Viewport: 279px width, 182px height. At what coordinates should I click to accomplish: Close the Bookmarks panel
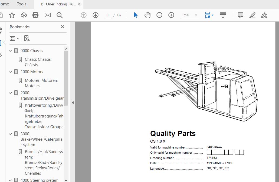(63, 27)
